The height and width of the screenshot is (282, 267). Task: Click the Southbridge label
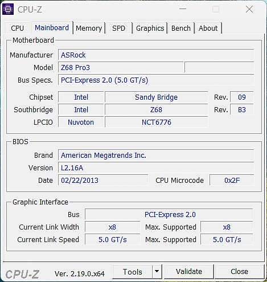click(x=33, y=110)
